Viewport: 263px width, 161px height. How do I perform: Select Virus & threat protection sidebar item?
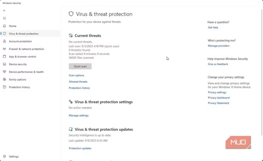click(x=24, y=34)
